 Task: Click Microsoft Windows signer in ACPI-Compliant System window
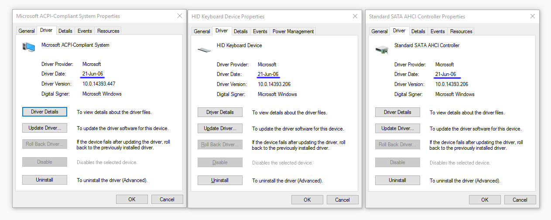pyautogui.click(x=102, y=94)
